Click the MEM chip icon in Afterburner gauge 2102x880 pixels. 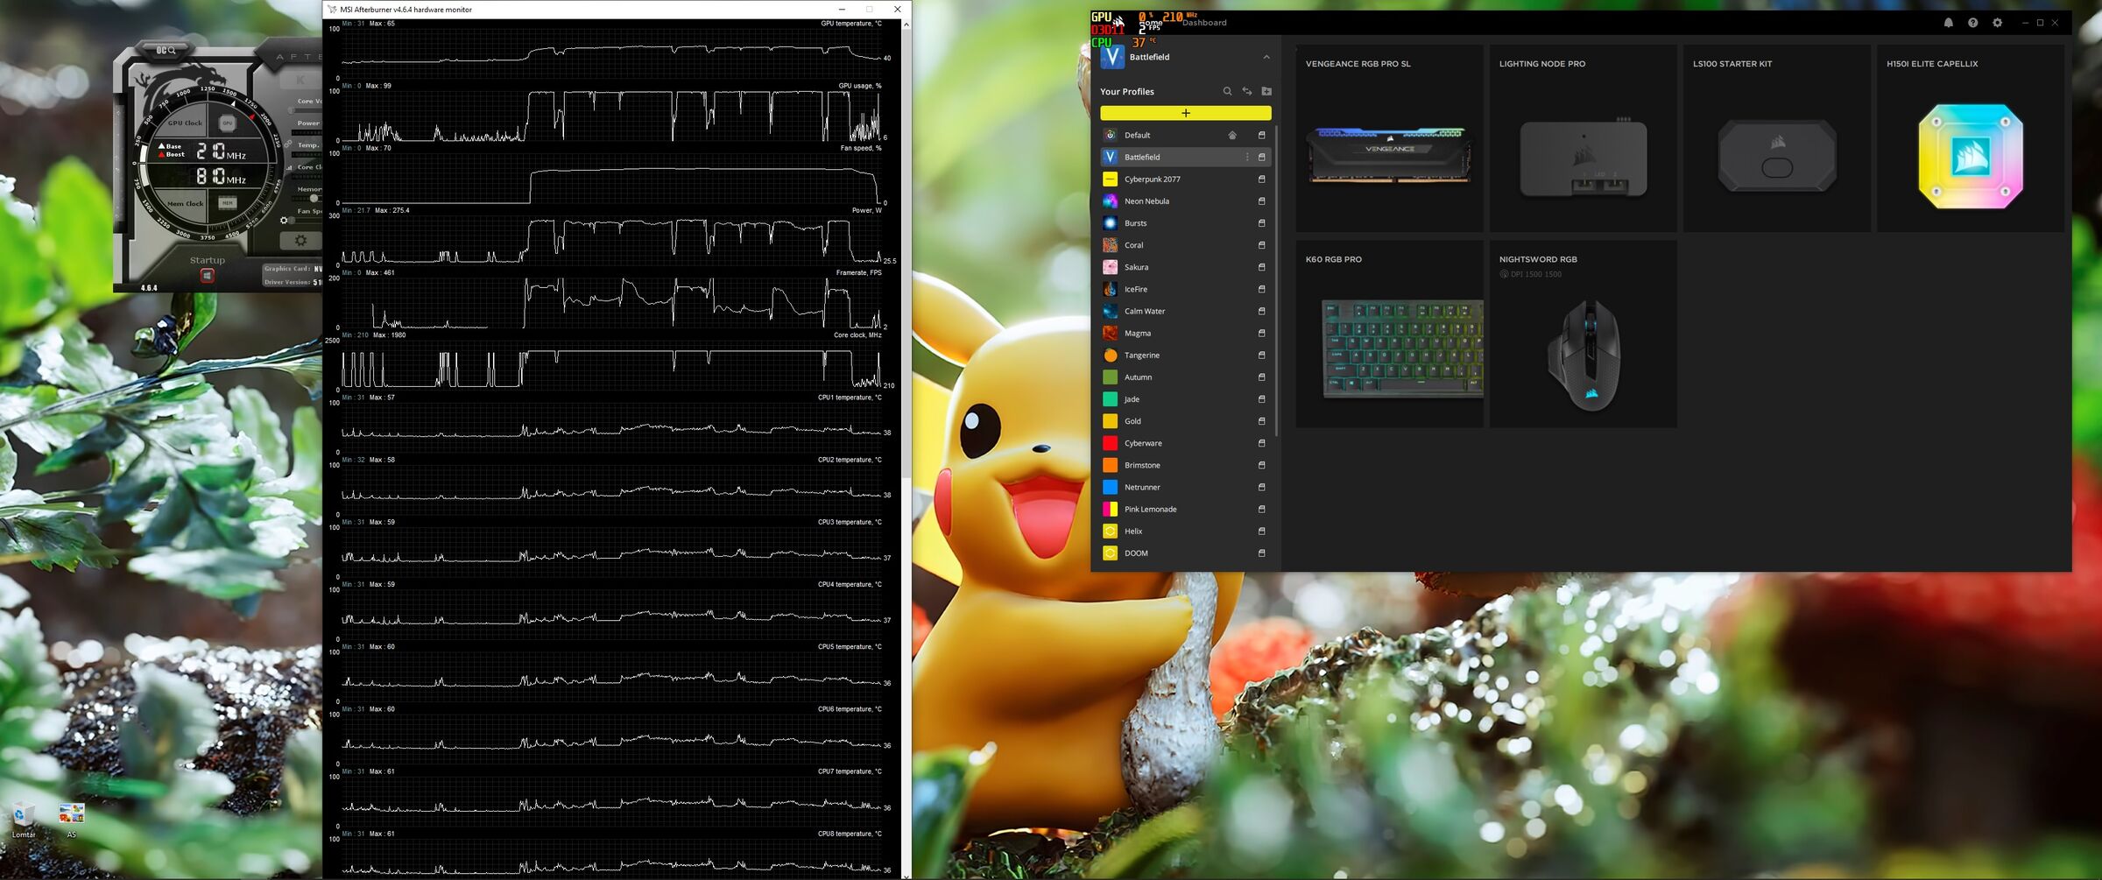click(x=227, y=203)
